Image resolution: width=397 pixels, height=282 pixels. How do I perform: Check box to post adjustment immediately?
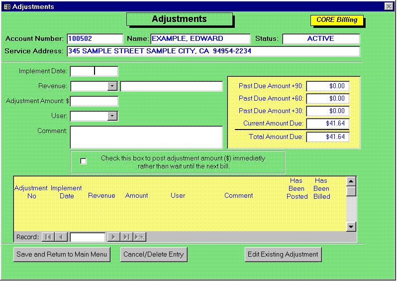83,161
